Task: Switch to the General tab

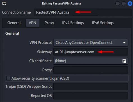Action: coord(14,23)
